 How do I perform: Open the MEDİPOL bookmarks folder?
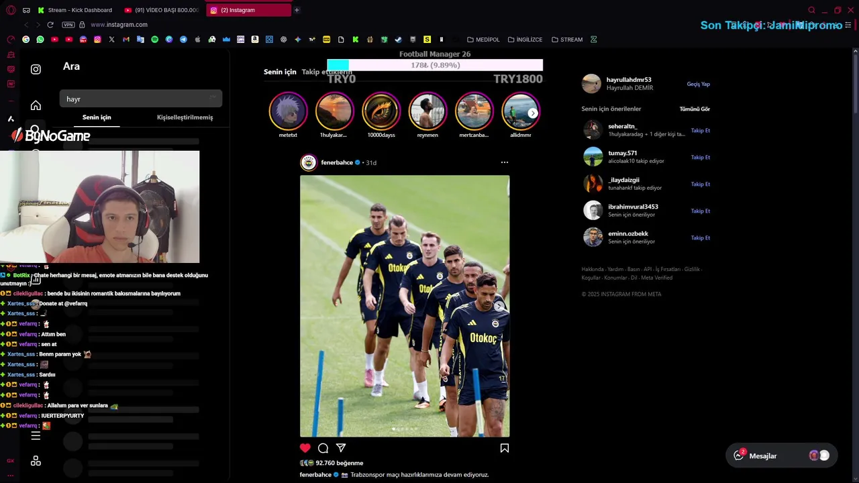(483, 40)
